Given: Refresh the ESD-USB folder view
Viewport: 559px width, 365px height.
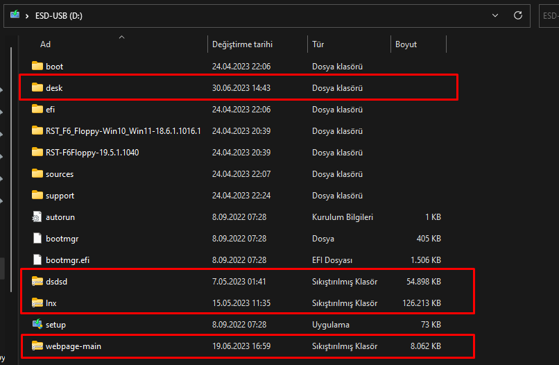Looking at the screenshot, I should [x=517, y=15].
